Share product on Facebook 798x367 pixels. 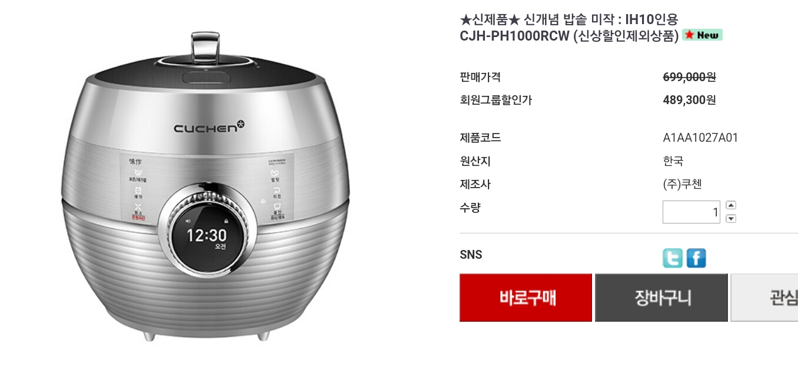coord(696,258)
